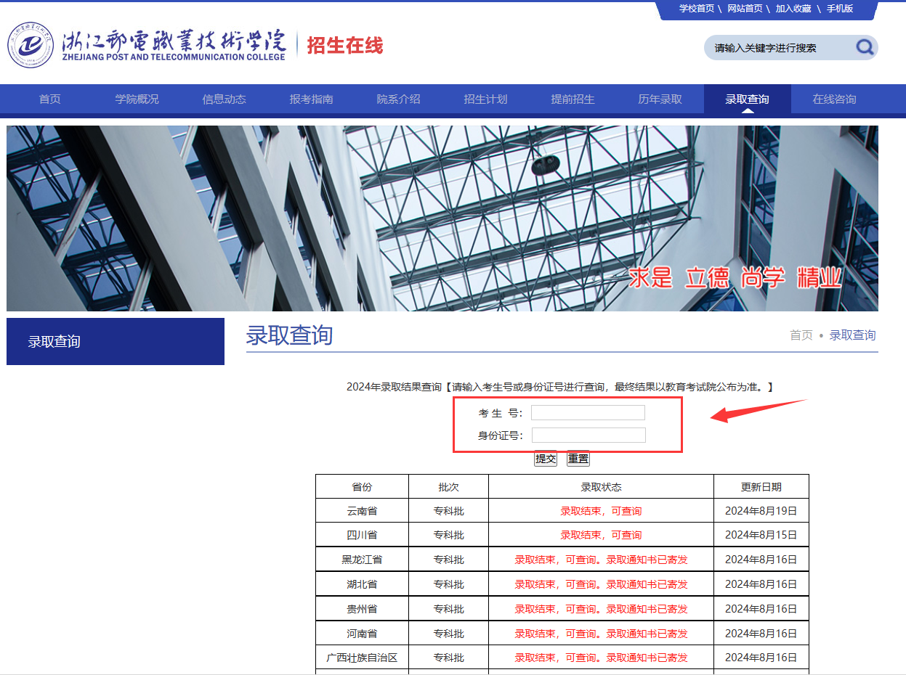Go to 提前招生 page
Image resolution: width=906 pixels, height=675 pixels.
click(x=573, y=99)
